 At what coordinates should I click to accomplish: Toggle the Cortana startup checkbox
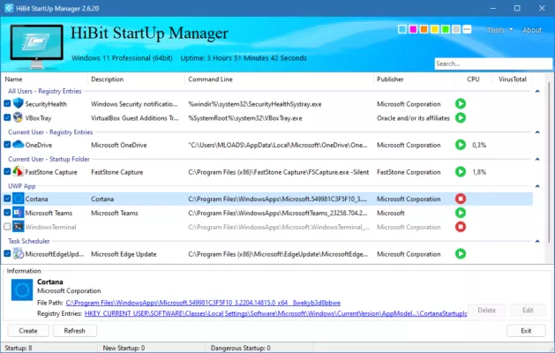pyautogui.click(x=7, y=199)
